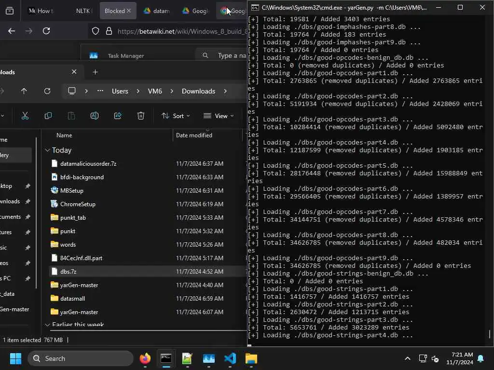
Task: Click the Rename icon in Explorer toolbar
Action: point(95,116)
